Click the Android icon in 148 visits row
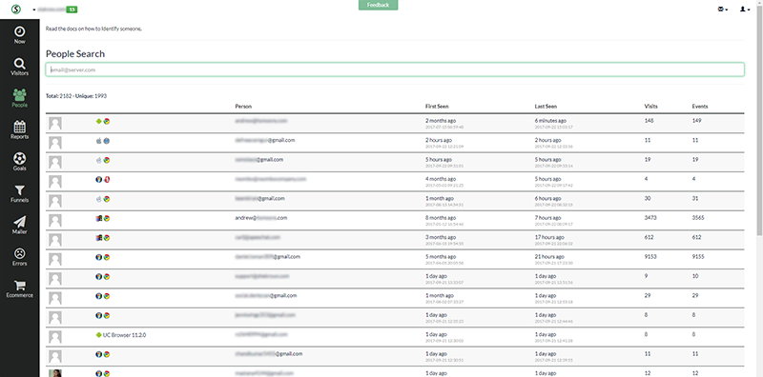The height and width of the screenshot is (377, 763). click(x=99, y=121)
